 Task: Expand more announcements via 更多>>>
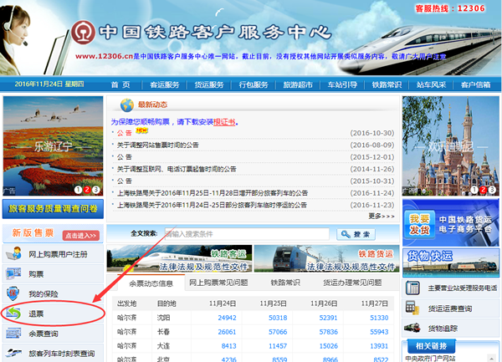pos(381,216)
